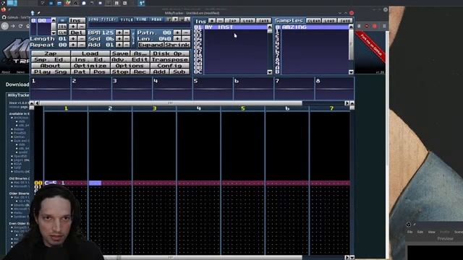Click the Ins list scroll-down arrow
463x260 pixels.
270,72
